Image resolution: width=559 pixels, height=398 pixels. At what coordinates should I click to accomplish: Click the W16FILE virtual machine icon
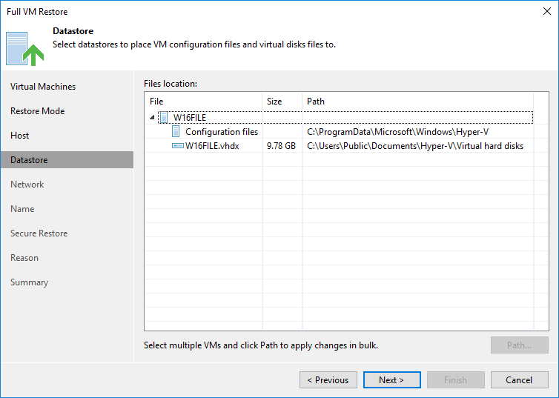[164, 117]
